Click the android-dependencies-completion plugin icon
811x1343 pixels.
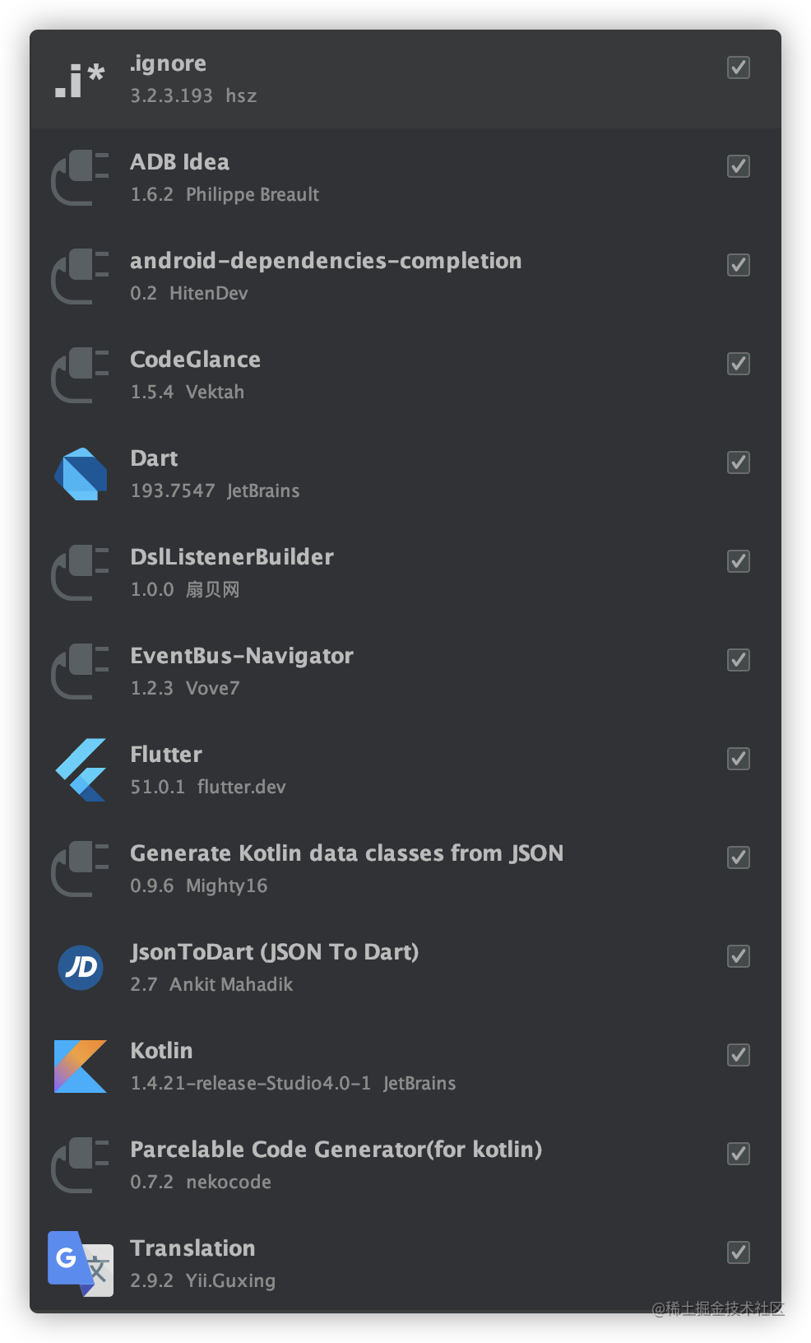point(80,276)
